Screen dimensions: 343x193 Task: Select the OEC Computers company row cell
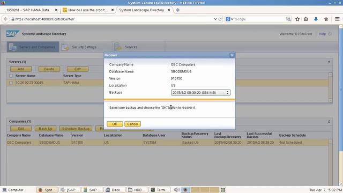[19, 143]
